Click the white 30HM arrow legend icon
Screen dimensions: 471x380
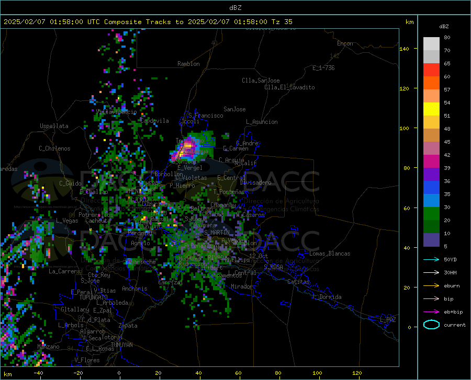[431, 273]
